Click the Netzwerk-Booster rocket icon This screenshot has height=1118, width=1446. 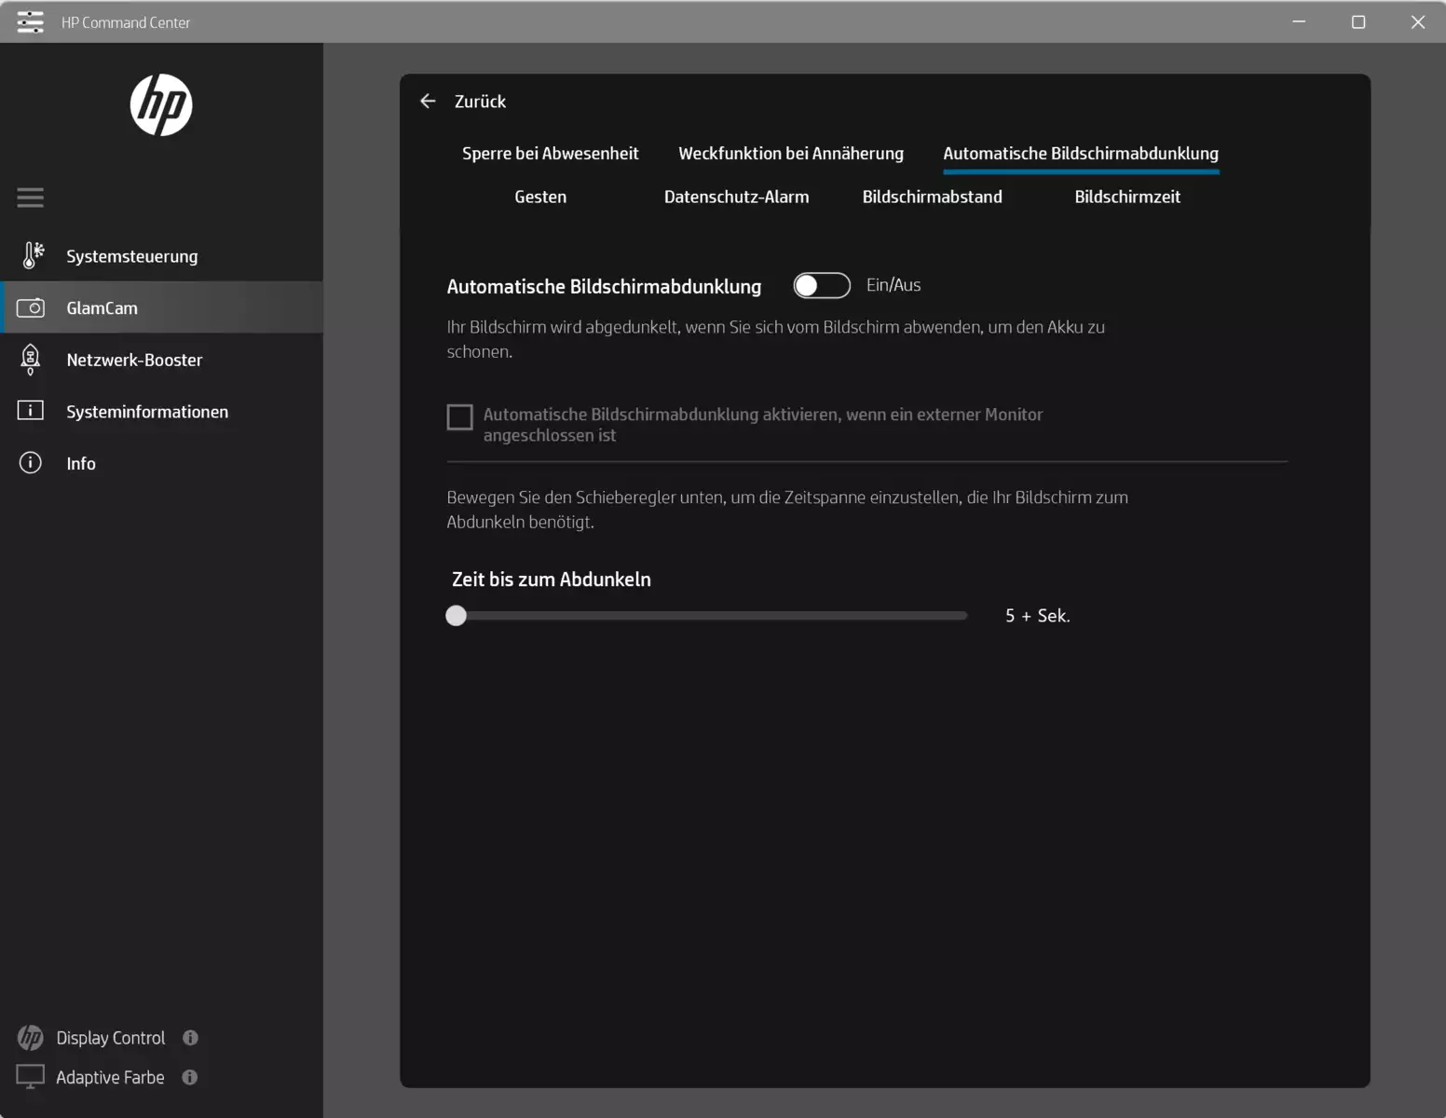coord(30,360)
